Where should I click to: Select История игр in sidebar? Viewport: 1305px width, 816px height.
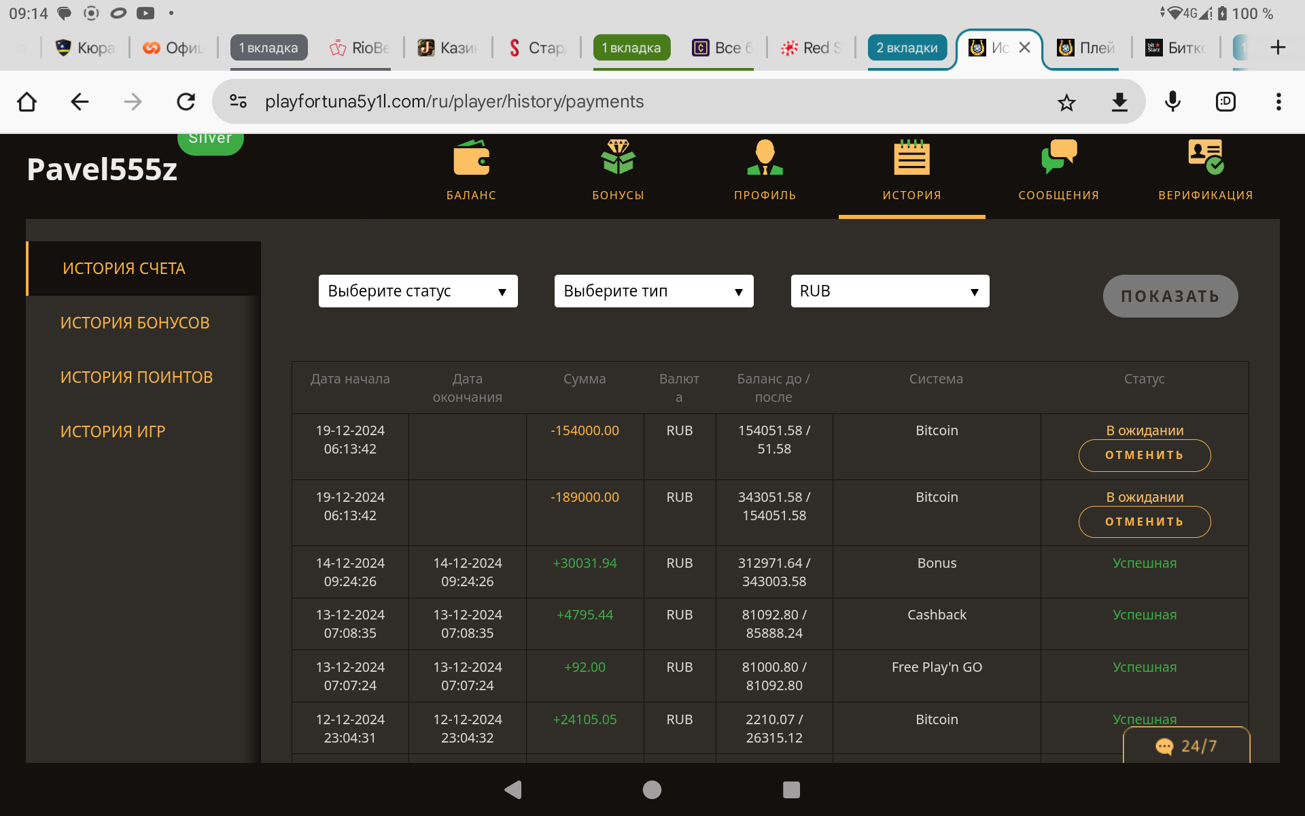(x=113, y=432)
